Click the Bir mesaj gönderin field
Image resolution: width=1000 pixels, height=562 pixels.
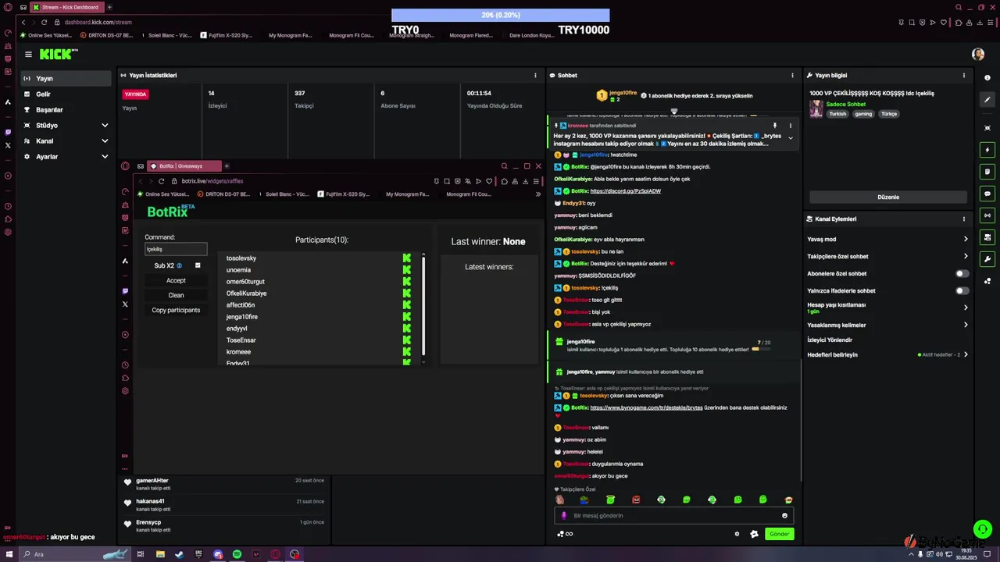click(x=674, y=516)
